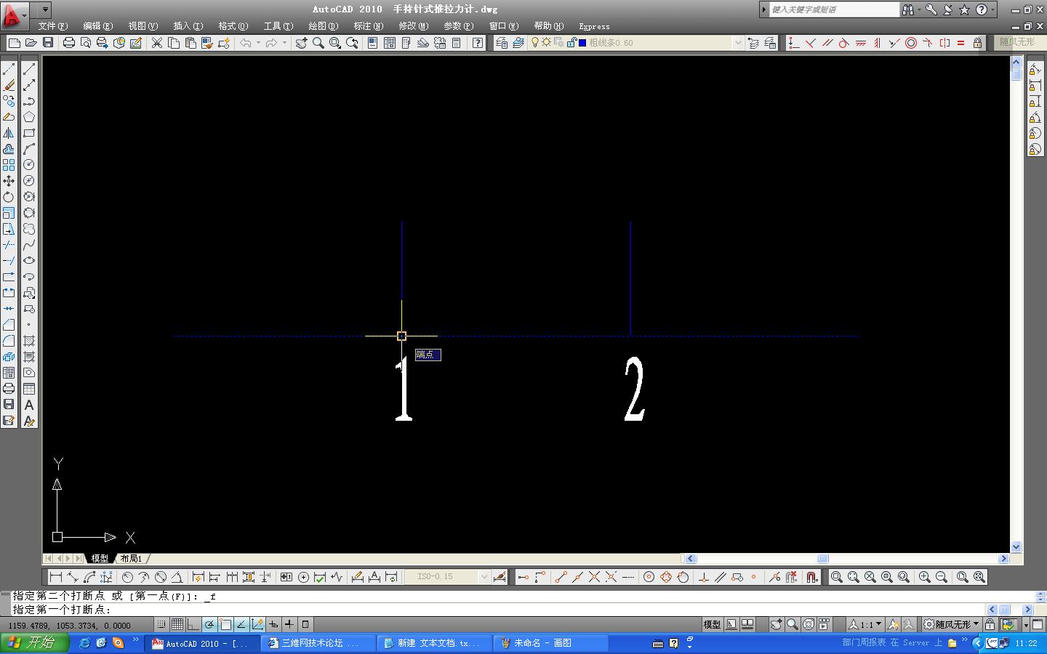Click the Windows 开始 start button

tap(34, 643)
